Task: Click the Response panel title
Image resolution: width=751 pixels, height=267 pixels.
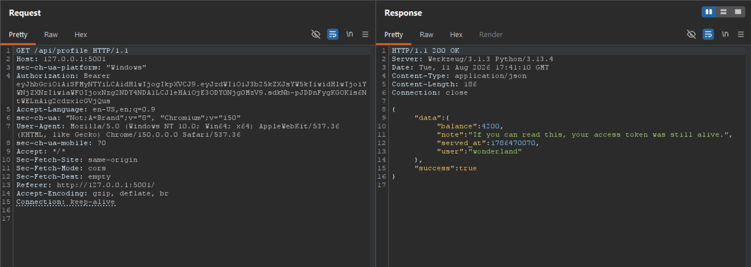Action: [x=403, y=13]
